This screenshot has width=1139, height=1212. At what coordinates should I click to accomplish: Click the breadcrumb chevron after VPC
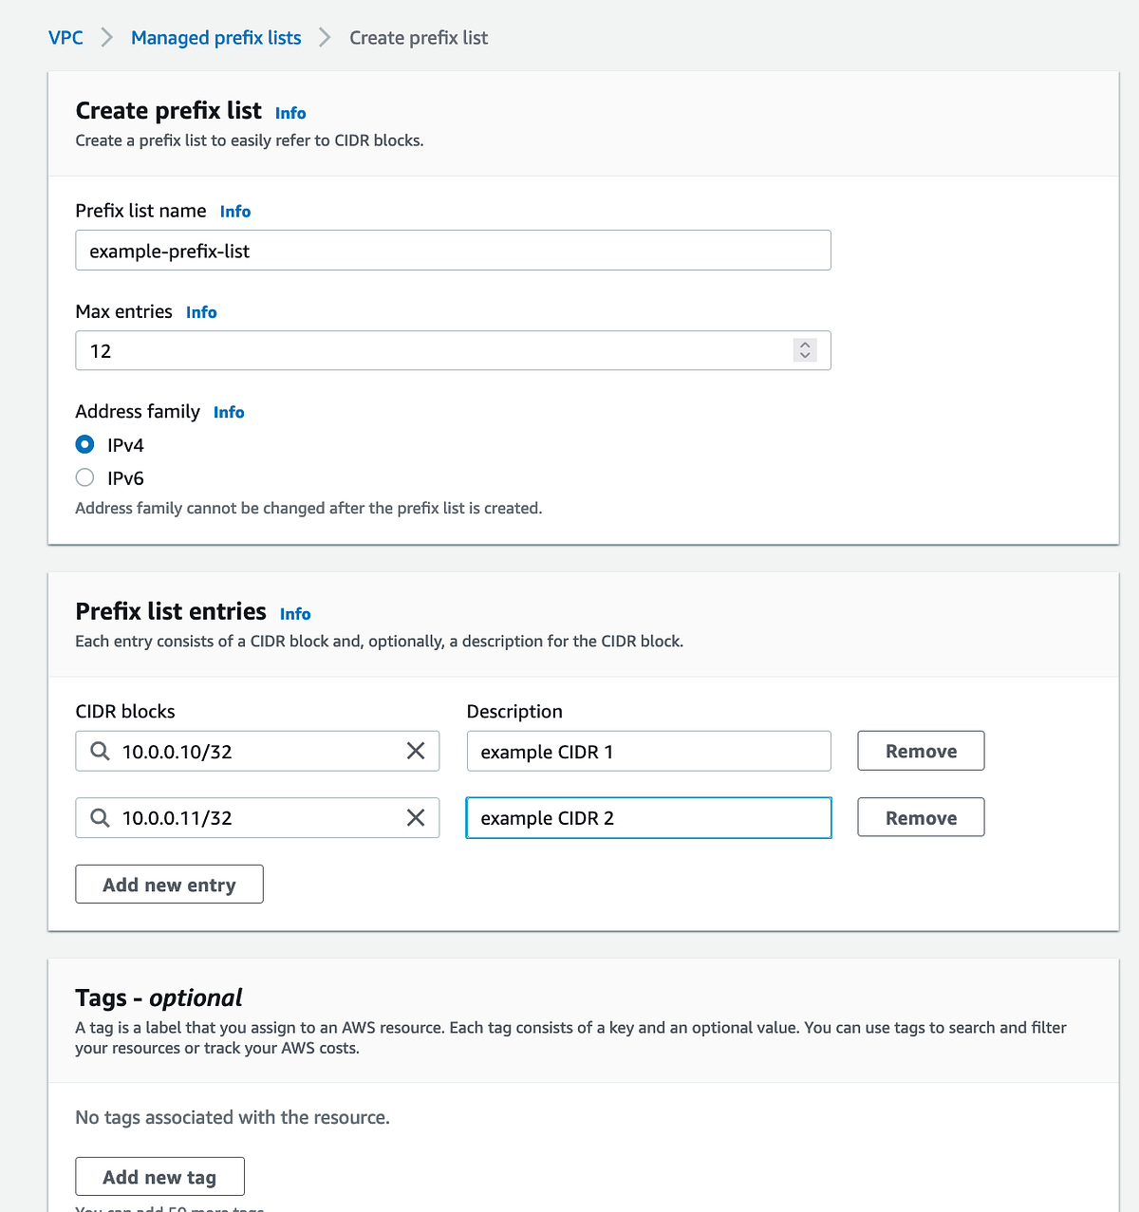[x=105, y=37]
